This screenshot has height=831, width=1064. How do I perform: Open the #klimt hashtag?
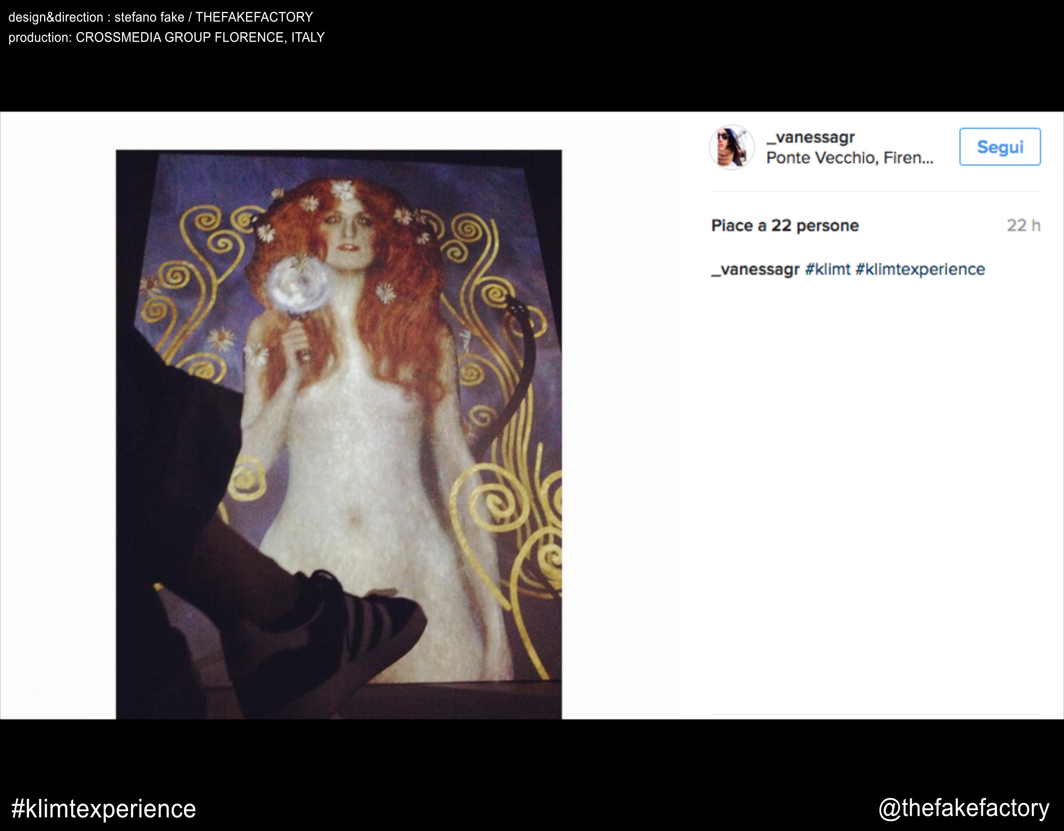pyautogui.click(x=828, y=269)
